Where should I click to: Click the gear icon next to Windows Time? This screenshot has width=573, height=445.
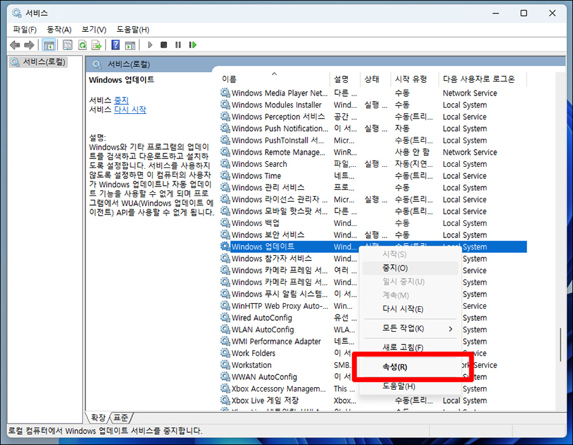[x=225, y=176]
